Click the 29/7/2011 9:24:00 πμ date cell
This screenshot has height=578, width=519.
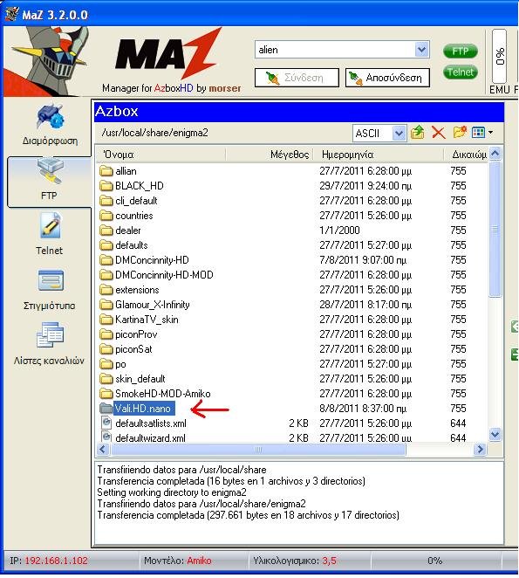tap(365, 186)
